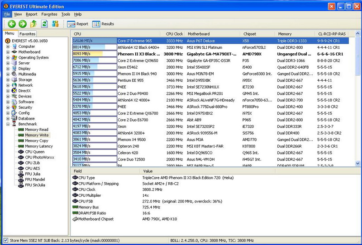This screenshot has height=245, width=362.
Task: Select the Devices icon
Action: tap(14, 96)
